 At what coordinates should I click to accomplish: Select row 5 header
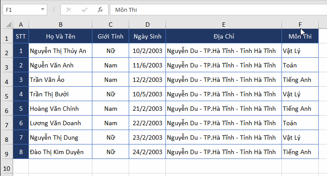(7, 94)
